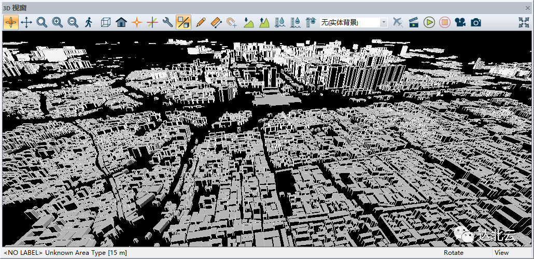Click the second water level gauge icon
This screenshot has width=534, height=259.
point(296,22)
